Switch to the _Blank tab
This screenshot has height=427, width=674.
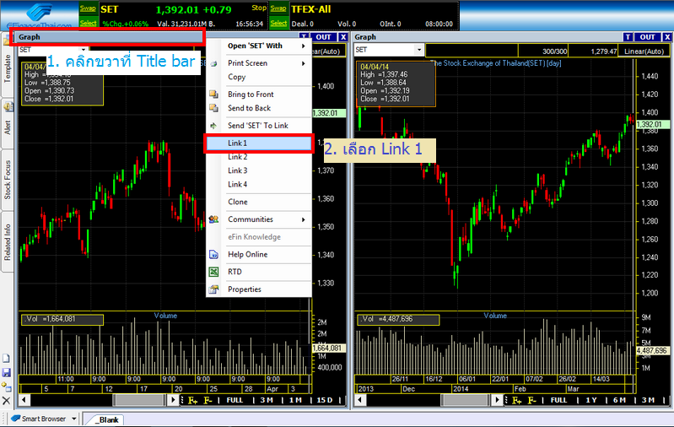[106, 419]
